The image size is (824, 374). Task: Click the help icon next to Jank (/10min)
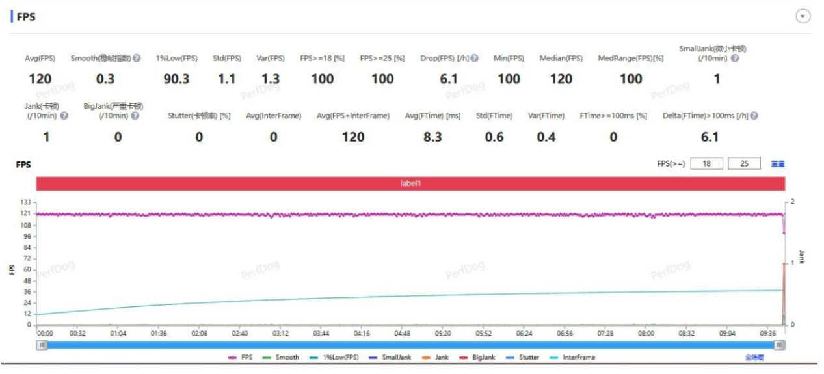[x=64, y=116]
